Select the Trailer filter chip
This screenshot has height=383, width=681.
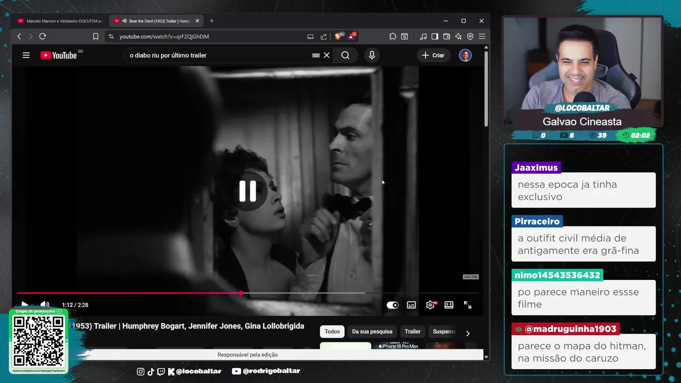click(413, 331)
